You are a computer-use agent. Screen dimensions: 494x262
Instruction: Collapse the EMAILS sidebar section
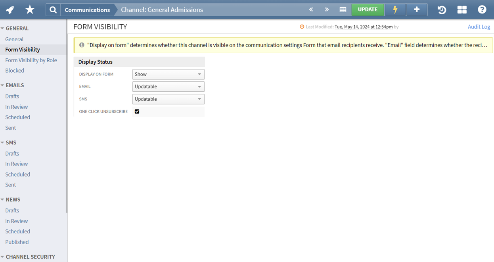click(3, 85)
